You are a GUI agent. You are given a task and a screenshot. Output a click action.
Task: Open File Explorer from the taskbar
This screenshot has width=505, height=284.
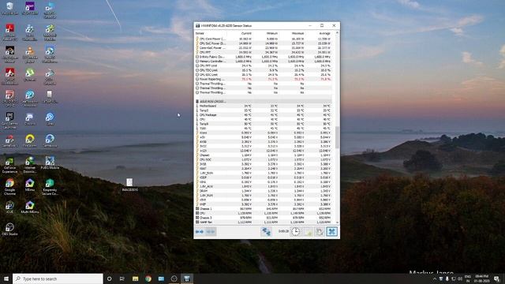pyautogui.click(x=135, y=278)
